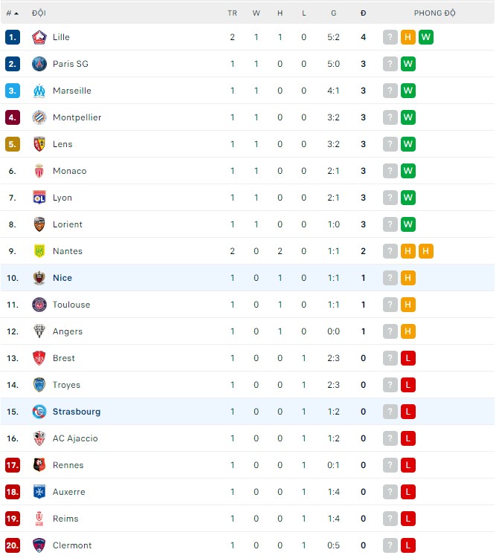
Task: Click Angers' orange H form badge
Action: tap(408, 331)
